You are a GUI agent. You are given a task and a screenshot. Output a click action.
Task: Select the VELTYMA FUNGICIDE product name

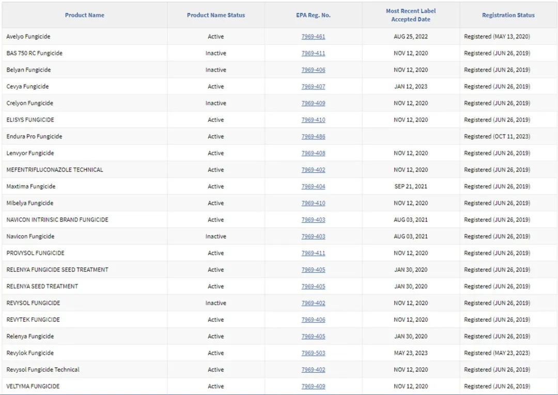tap(33, 386)
